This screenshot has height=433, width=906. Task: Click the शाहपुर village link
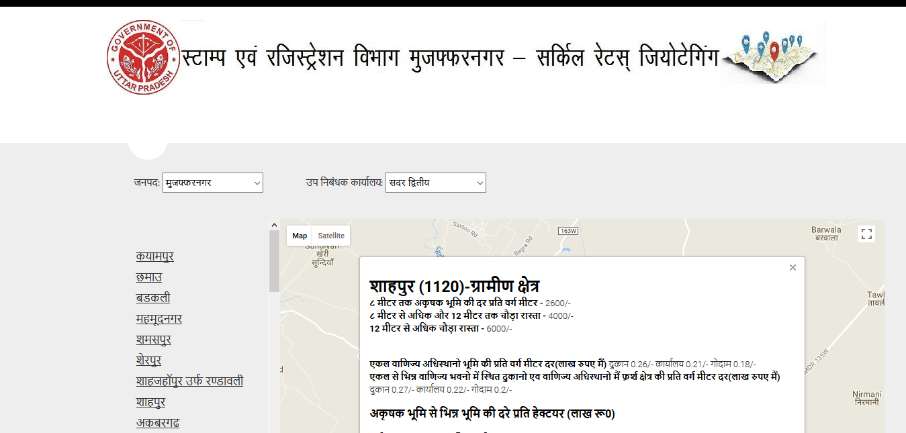click(150, 402)
